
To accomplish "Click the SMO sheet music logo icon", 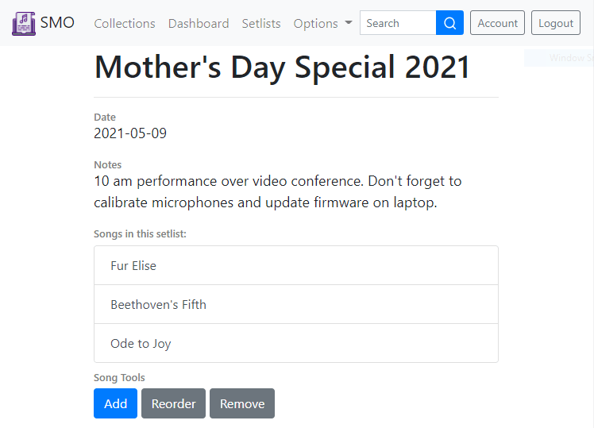I will [x=24, y=24].
